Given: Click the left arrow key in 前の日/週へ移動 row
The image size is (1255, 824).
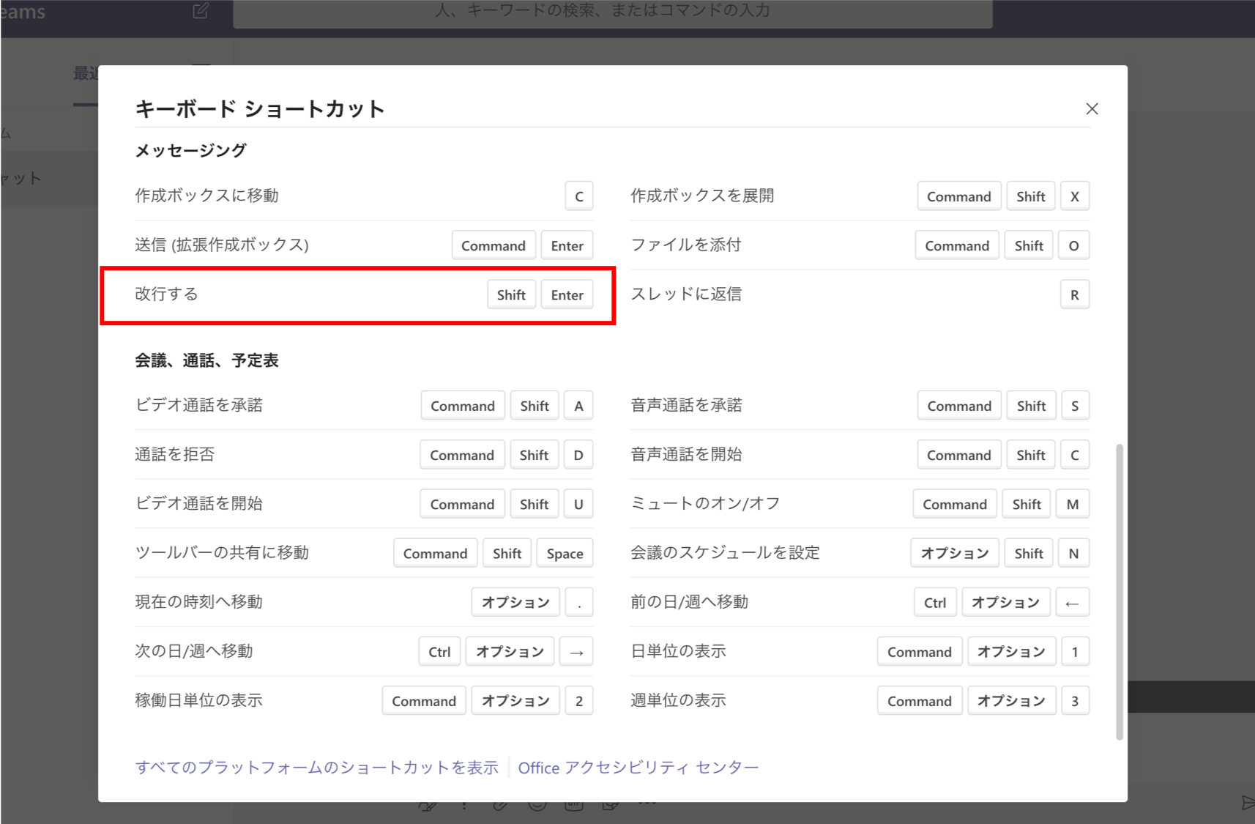Looking at the screenshot, I should 1073,603.
